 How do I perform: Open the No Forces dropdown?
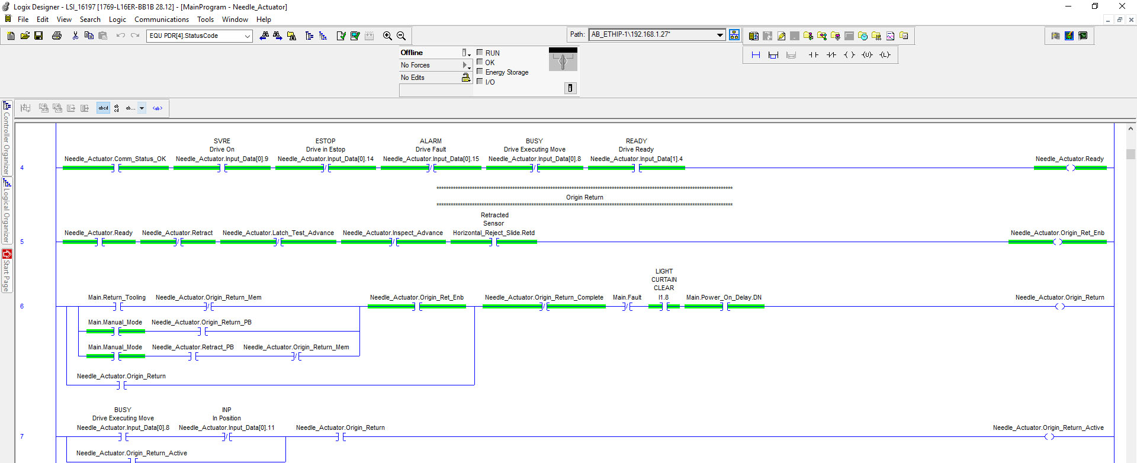(x=466, y=65)
